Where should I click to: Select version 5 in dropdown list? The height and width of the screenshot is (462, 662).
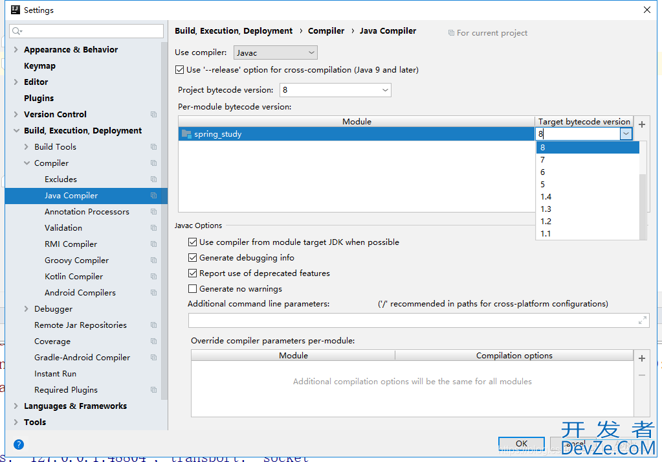tap(588, 184)
